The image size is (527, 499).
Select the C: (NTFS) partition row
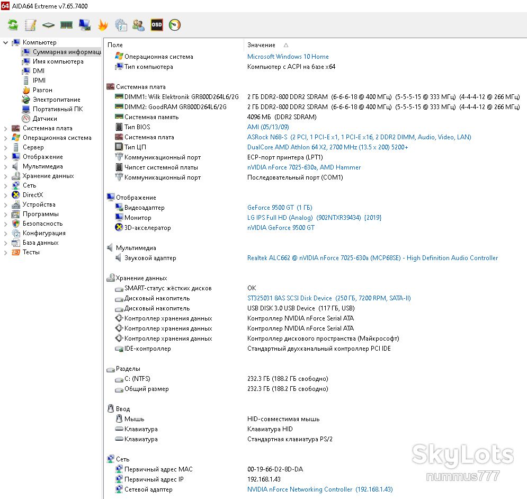click(315, 379)
